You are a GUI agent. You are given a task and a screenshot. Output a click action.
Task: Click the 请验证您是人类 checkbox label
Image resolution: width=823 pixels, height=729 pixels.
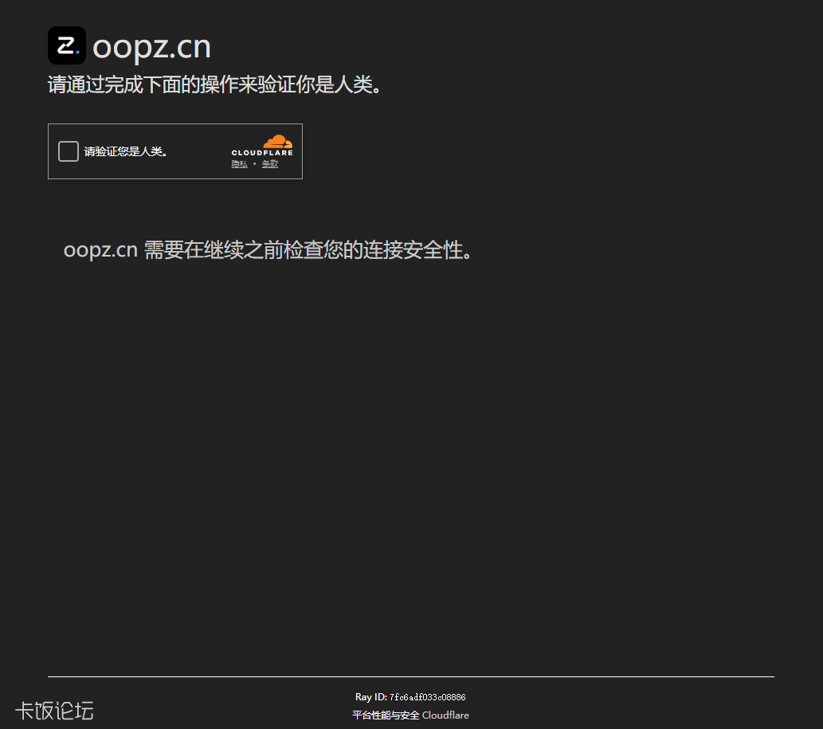tap(125, 151)
